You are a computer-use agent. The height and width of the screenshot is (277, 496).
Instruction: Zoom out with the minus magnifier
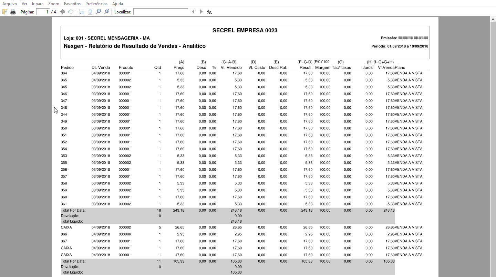point(98,12)
